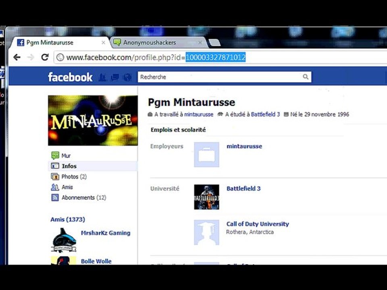Image resolution: width=387 pixels, height=290 pixels.
Task: Click the Recherche search field
Action: click(225, 77)
